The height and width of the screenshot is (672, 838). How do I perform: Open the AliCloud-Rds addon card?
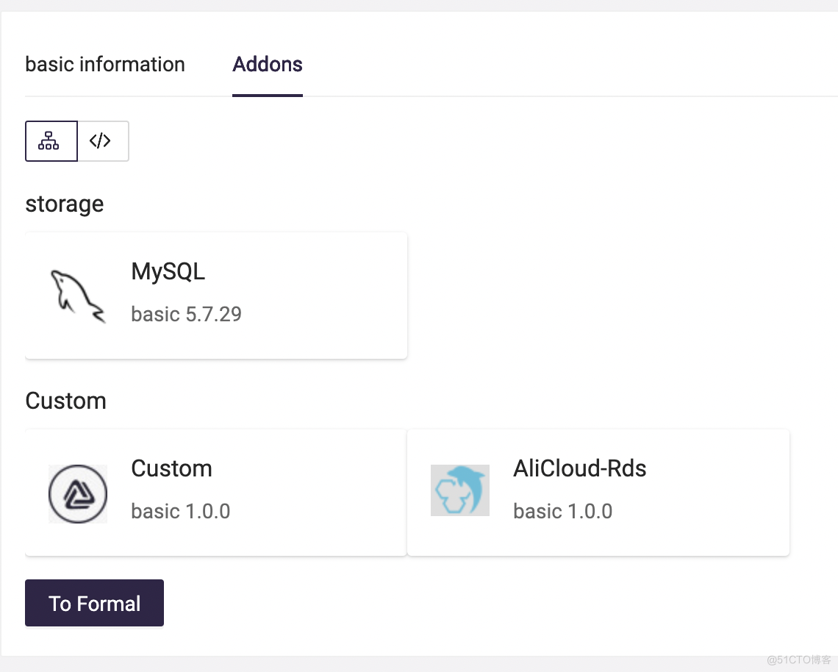point(598,491)
